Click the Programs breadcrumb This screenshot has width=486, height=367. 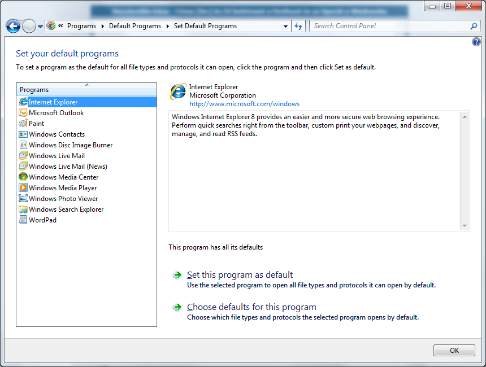pyautogui.click(x=81, y=26)
